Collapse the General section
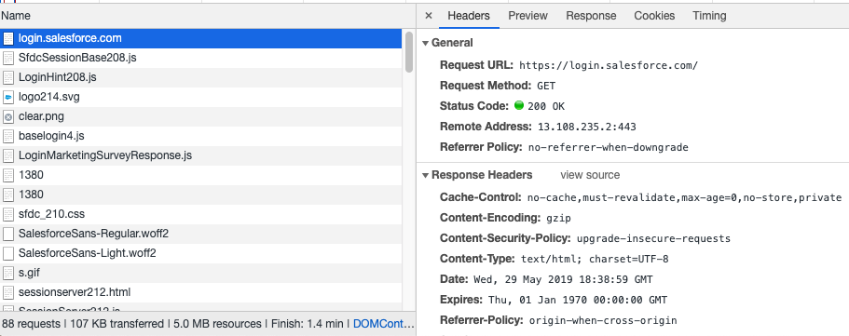Screen dimensions: 849x336 coord(426,43)
